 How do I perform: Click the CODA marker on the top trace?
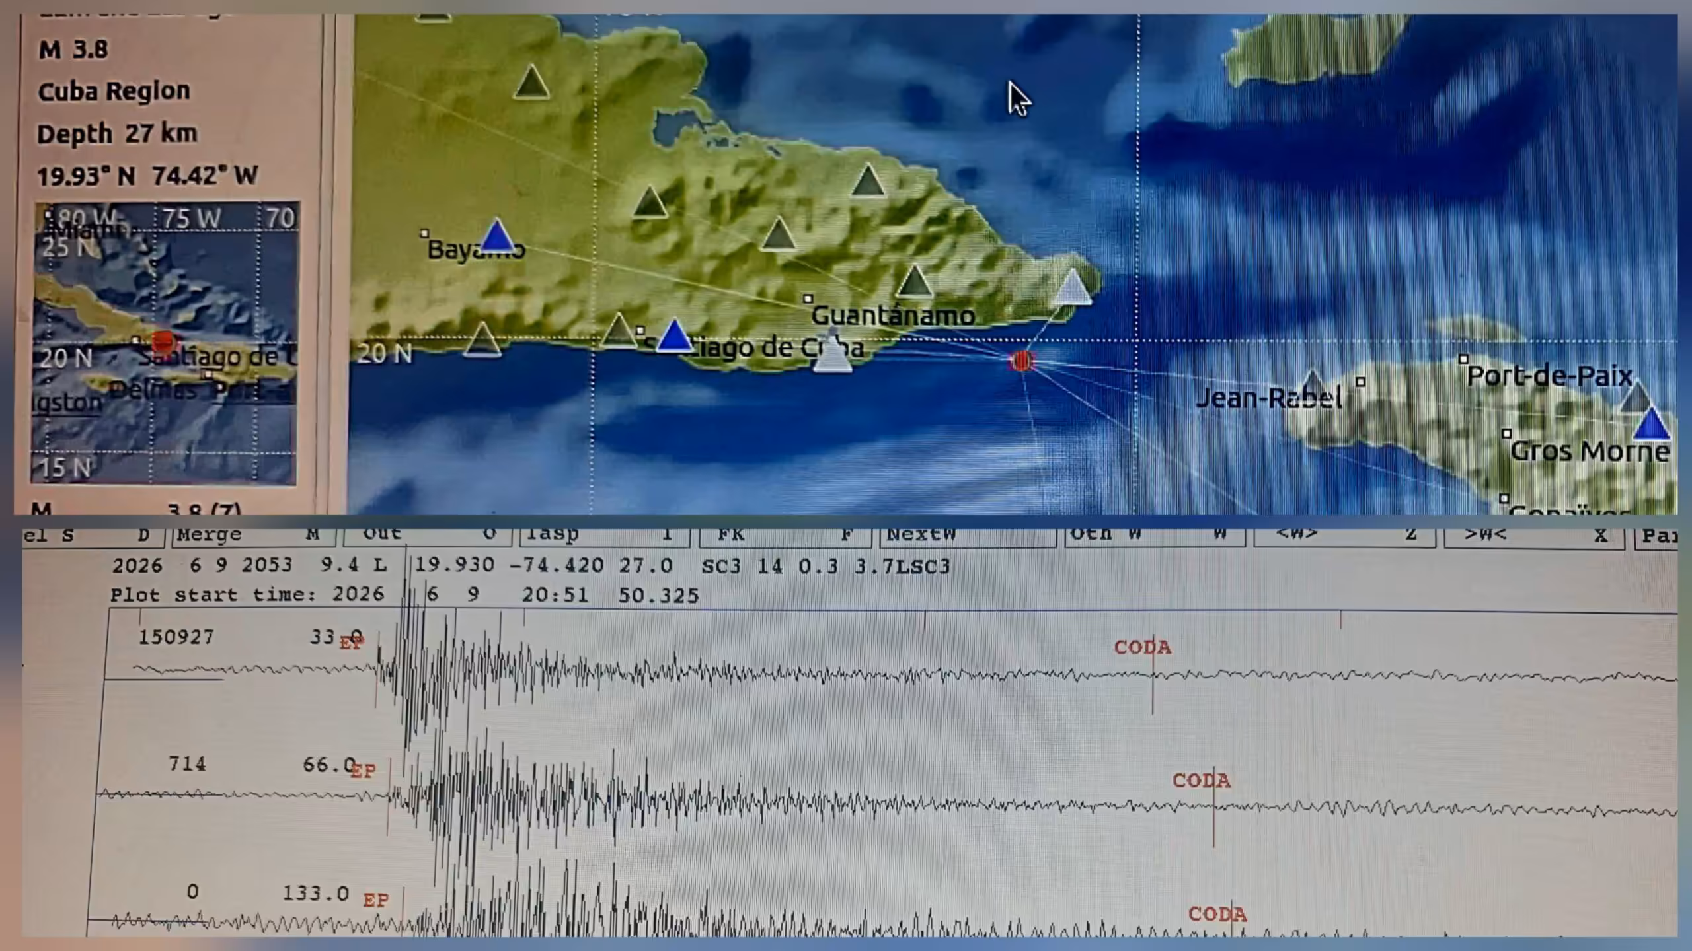coord(1142,647)
